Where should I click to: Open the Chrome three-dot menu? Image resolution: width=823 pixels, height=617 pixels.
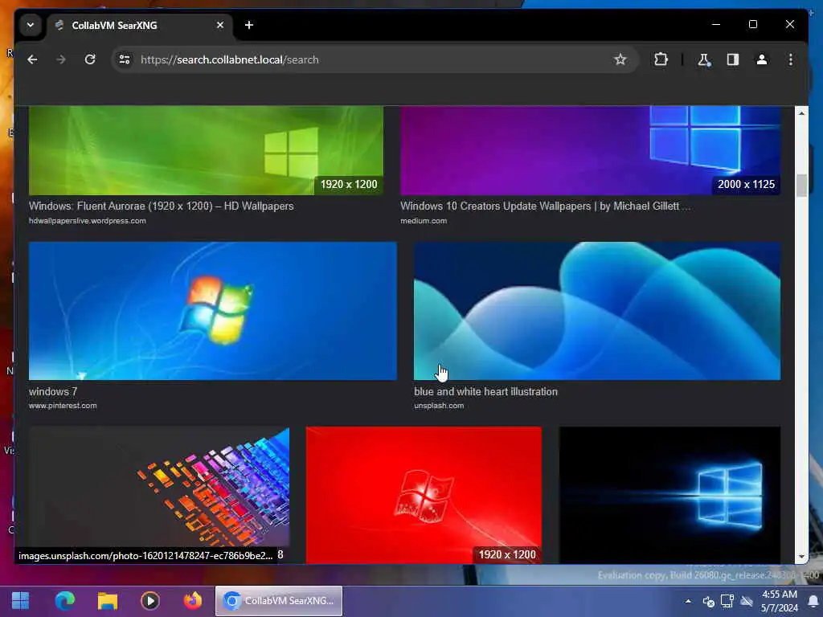click(791, 59)
